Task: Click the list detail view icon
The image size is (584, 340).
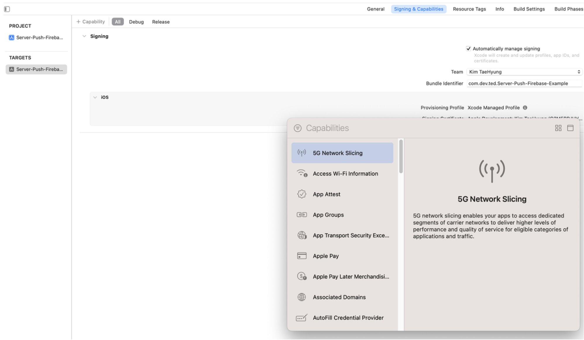Action: [570, 128]
